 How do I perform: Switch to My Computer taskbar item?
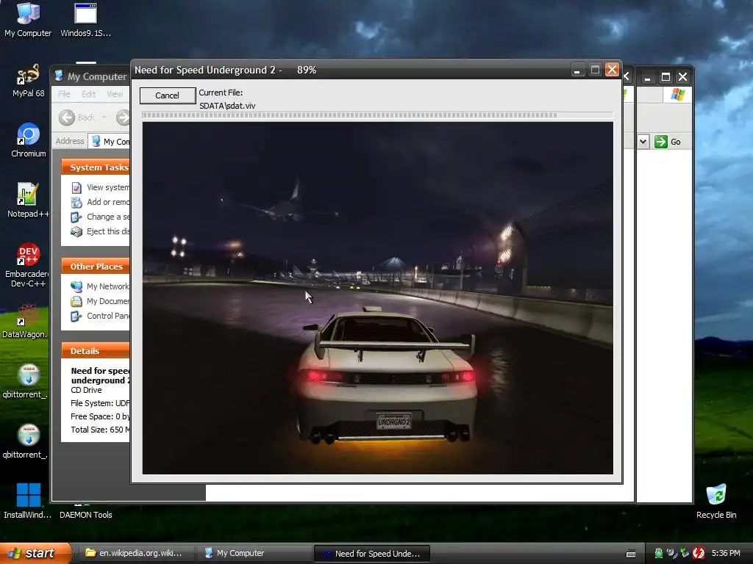(x=253, y=553)
